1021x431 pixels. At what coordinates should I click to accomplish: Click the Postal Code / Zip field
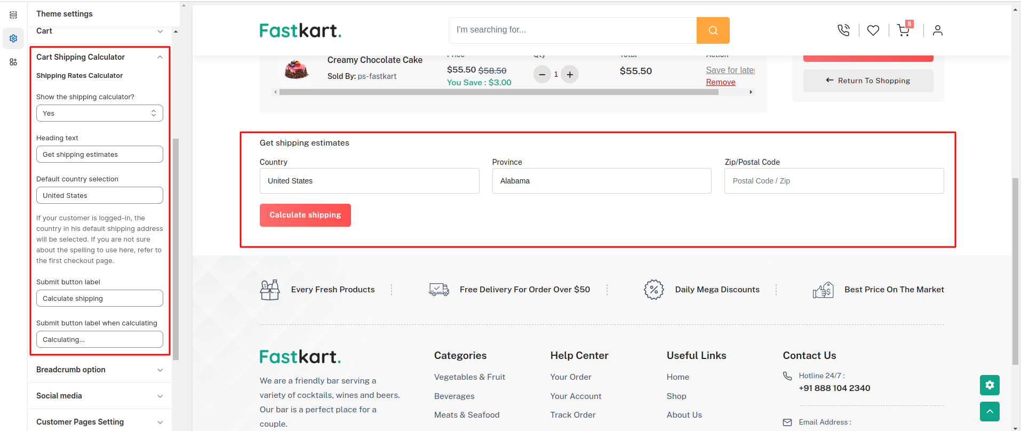(834, 181)
